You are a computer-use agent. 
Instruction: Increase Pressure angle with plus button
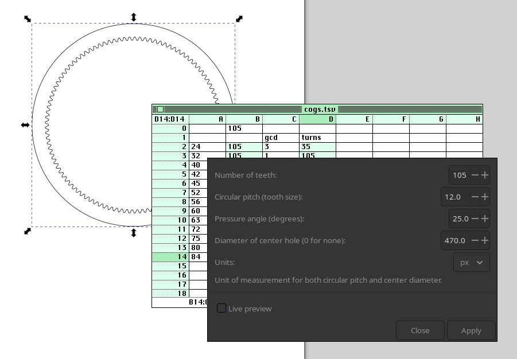(x=485, y=219)
